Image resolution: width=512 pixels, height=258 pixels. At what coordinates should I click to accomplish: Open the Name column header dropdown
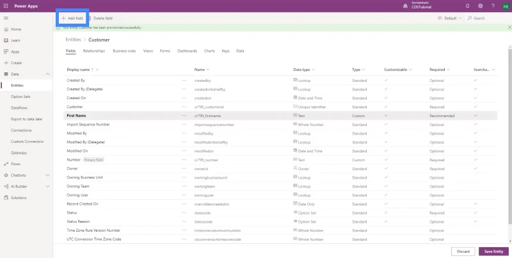click(208, 70)
